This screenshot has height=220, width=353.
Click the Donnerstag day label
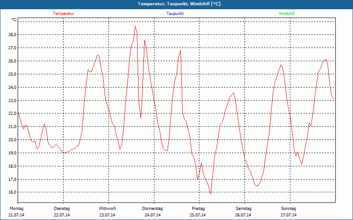coord(152,209)
